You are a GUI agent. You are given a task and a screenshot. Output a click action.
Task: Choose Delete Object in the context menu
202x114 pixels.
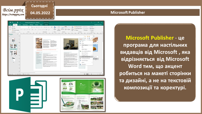tap(86, 49)
